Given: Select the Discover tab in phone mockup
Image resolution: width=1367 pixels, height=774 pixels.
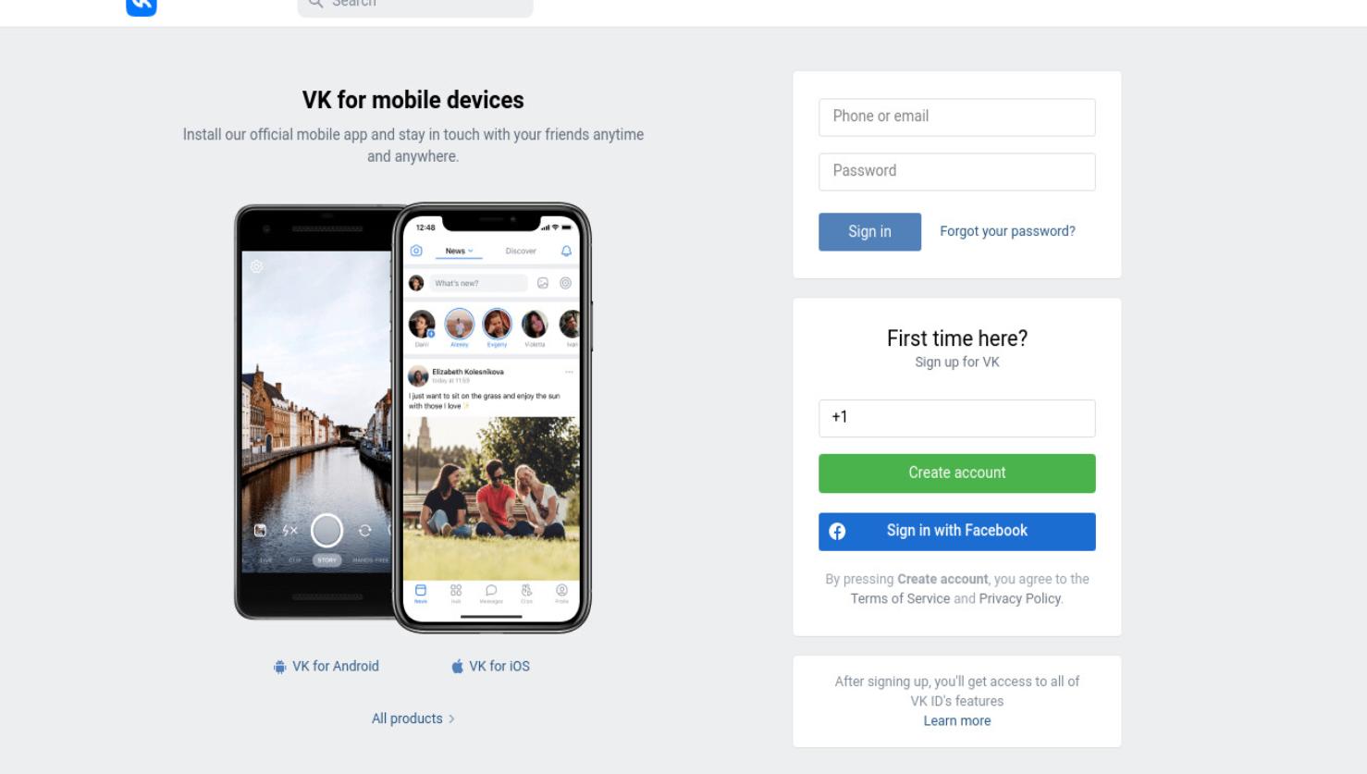Looking at the screenshot, I should point(521,251).
